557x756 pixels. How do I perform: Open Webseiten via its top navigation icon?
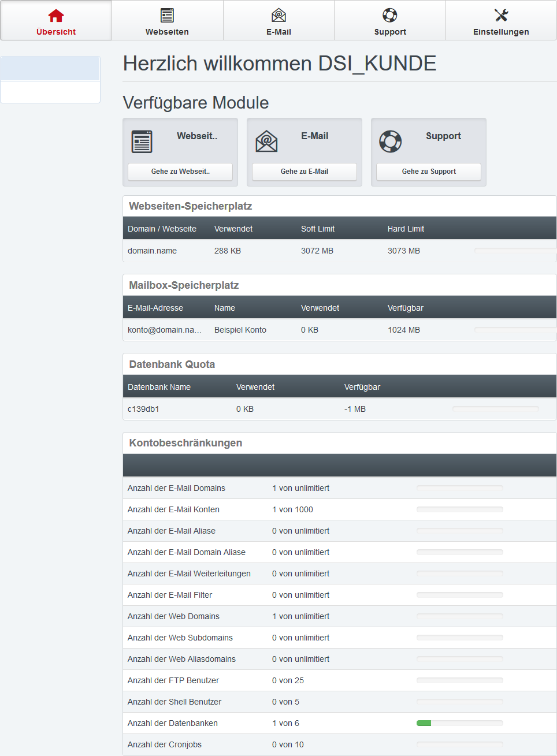pyautogui.click(x=167, y=16)
